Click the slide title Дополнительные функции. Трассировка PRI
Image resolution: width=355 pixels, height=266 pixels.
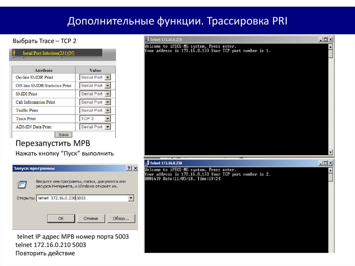177,21
